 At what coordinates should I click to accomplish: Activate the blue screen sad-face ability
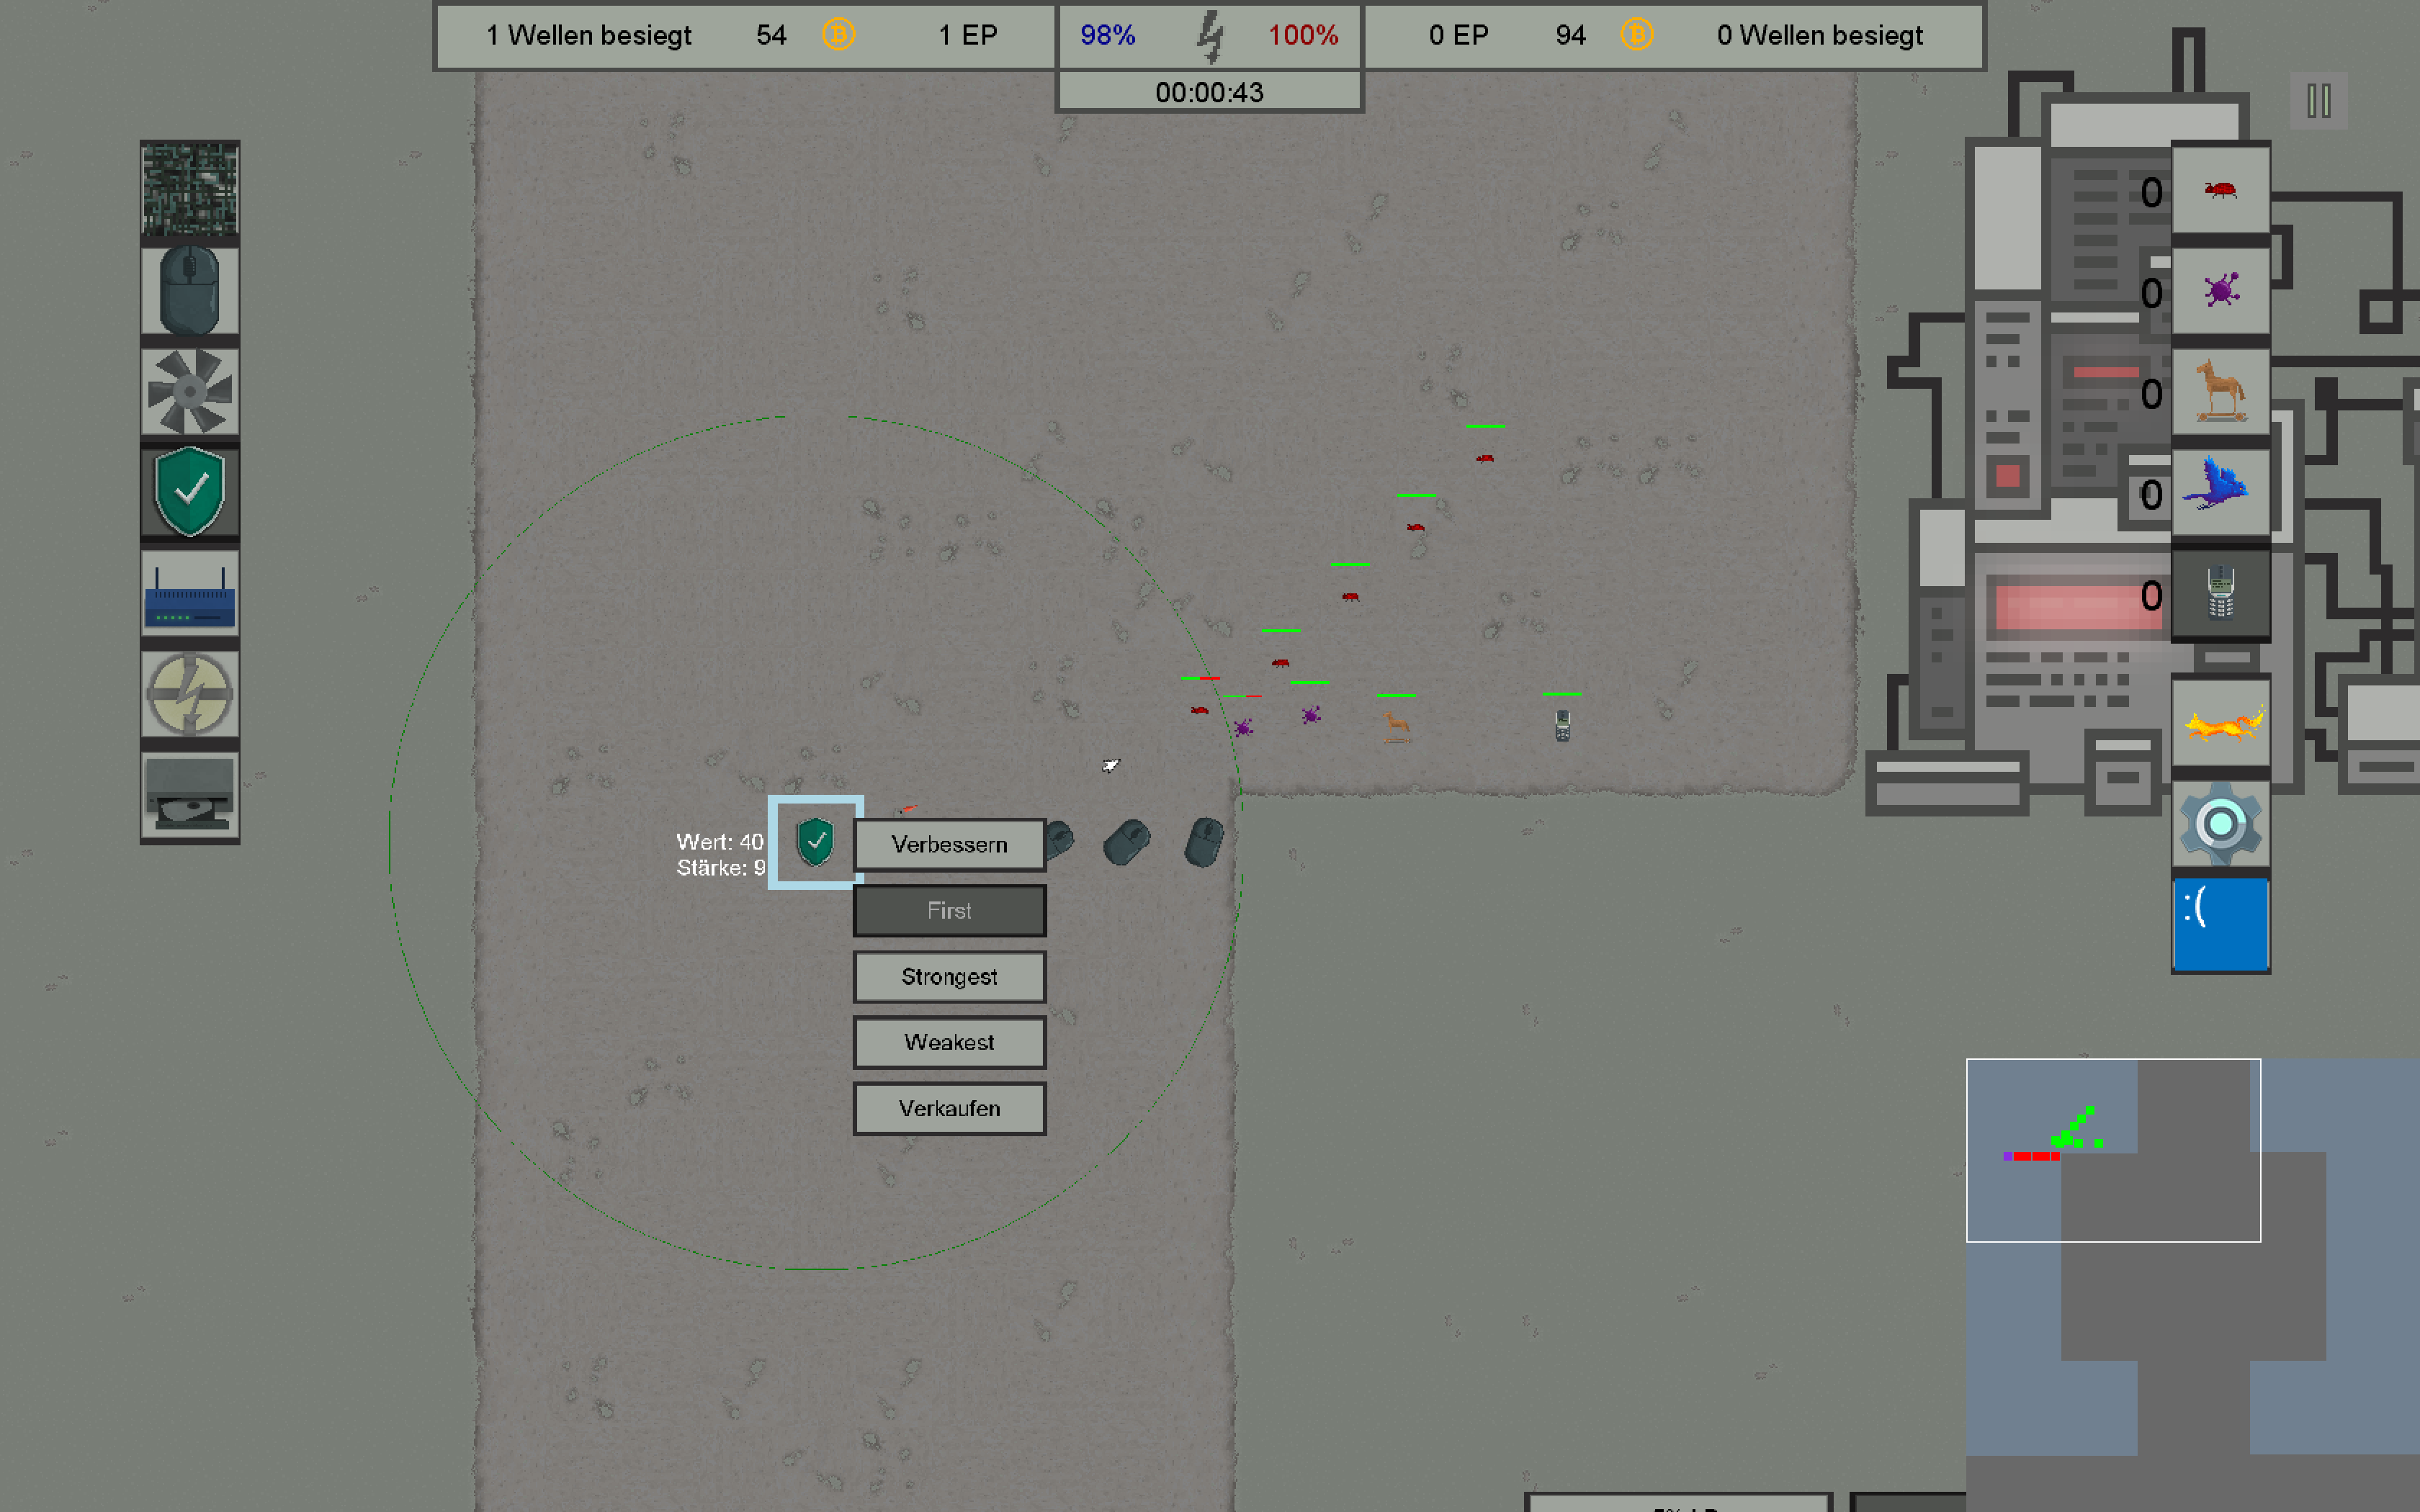pyautogui.click(x=2220, y=924)
